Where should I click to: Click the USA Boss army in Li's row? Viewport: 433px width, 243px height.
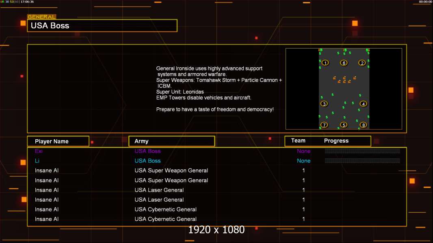[x=147, y=161]
